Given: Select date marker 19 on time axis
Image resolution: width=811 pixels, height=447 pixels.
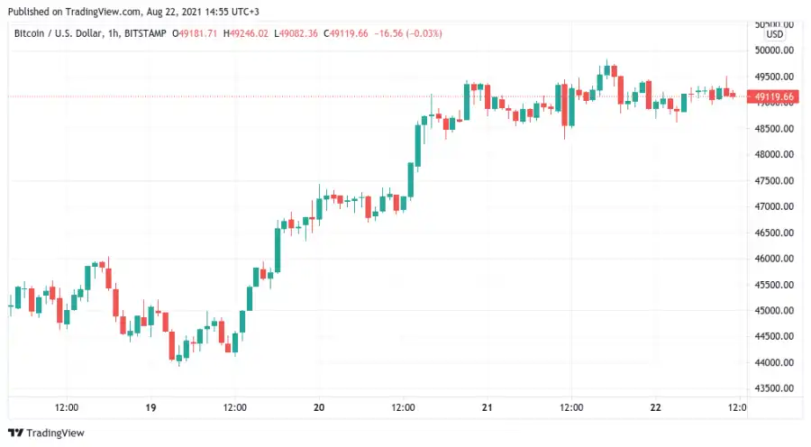Looking at the screenshot, I should (x=150, y=407).
